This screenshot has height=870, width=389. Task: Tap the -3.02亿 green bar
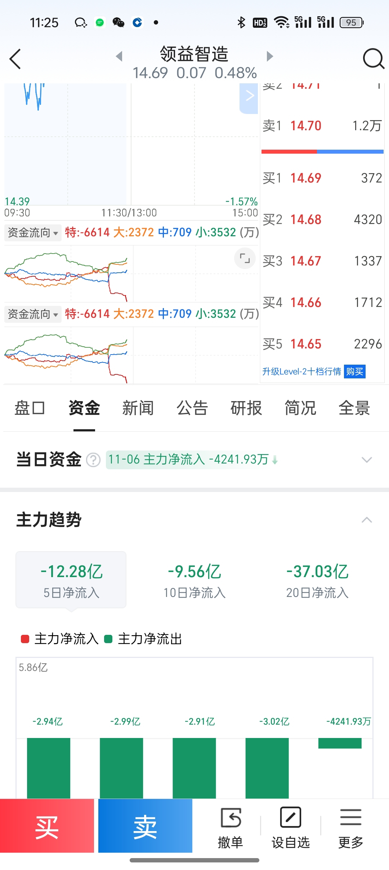[267, 768]
